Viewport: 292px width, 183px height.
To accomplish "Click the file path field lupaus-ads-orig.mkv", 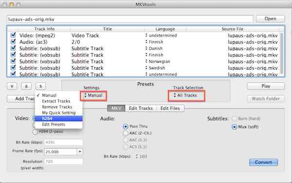I will point(130,19).
